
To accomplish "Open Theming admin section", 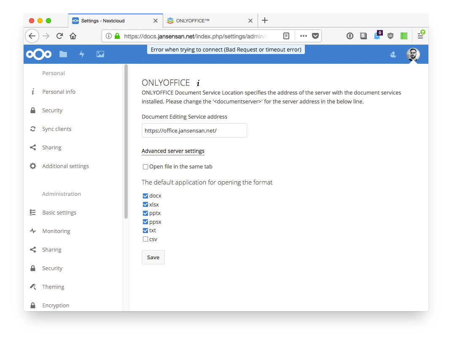I will click(x=53, y=287).
